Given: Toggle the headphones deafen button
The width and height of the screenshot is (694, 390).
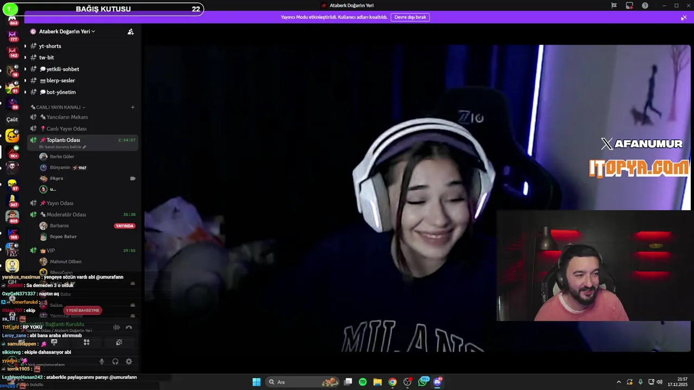Looking at the screenshot, I should 115,361.
